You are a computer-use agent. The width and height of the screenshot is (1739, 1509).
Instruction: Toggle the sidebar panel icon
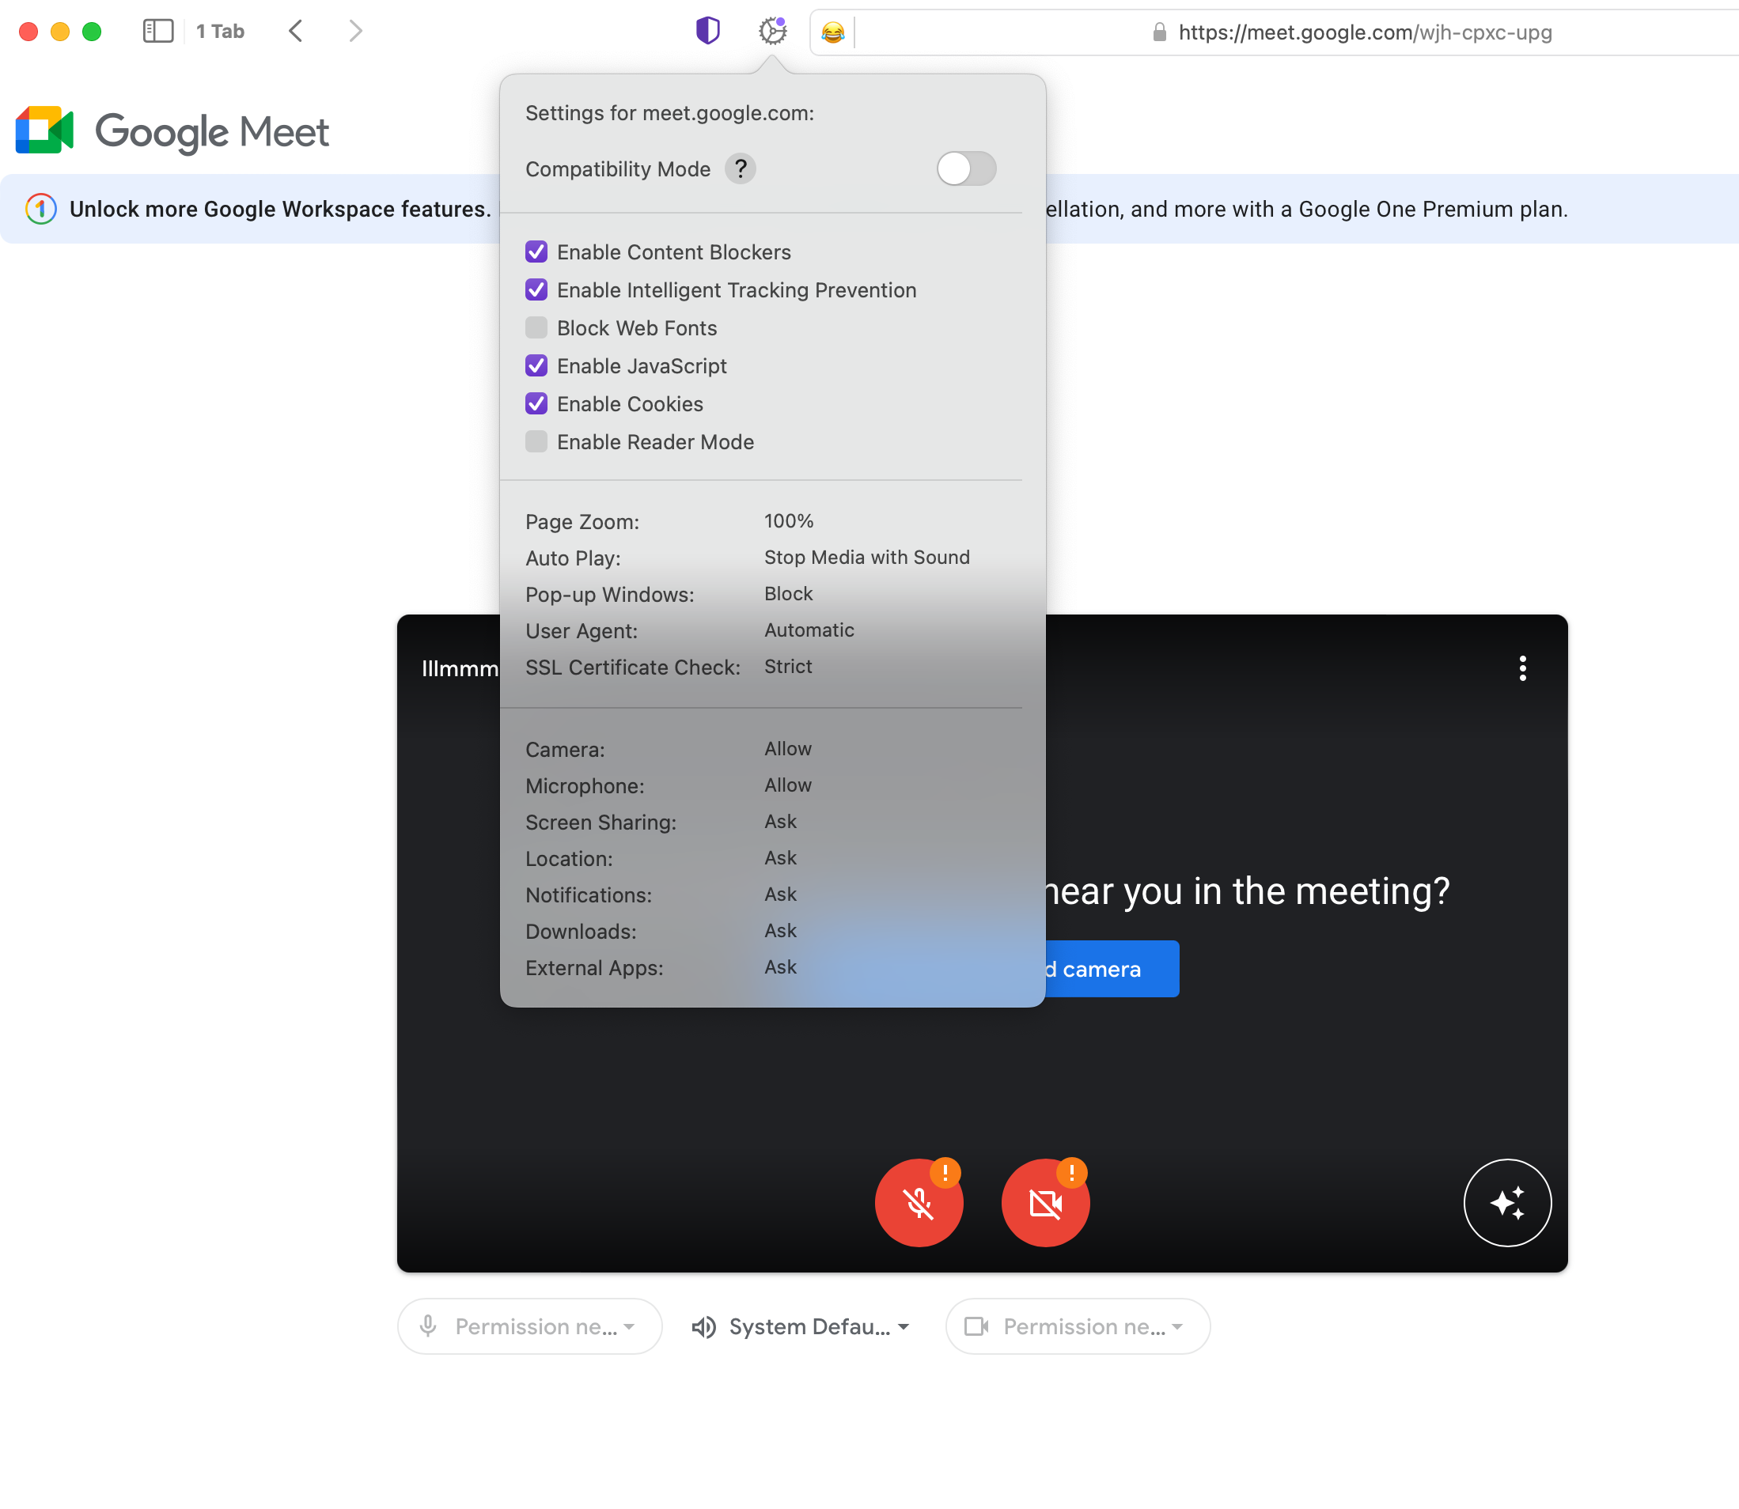point(157,31)
